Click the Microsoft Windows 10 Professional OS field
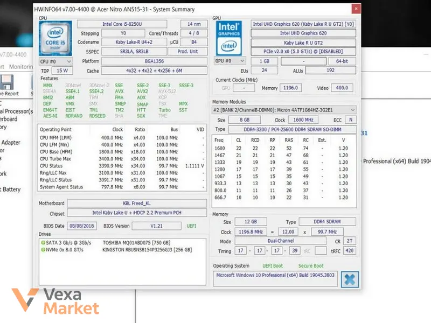Screen dimensions: 431x323 pyautogui.click(x=275, y=279)
